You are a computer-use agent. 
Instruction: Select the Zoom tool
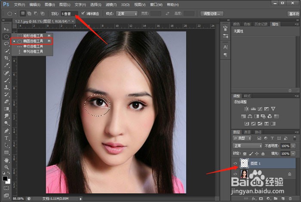(x=6, y=167)
